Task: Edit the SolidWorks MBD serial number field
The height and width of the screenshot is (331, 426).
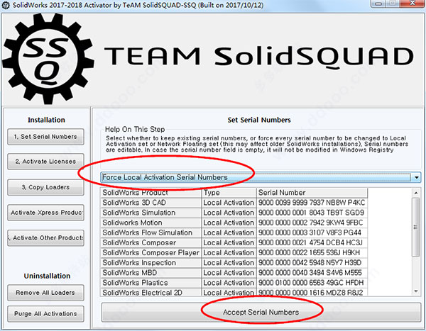Action: 312,273
